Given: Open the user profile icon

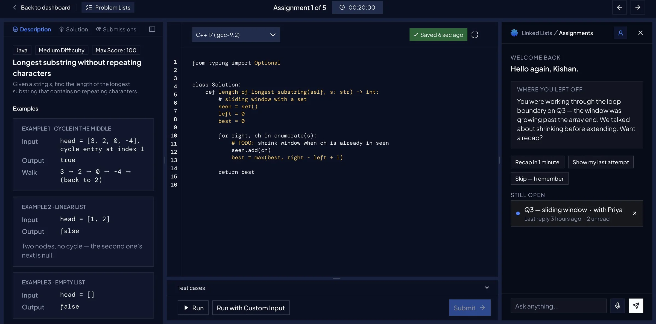Looking at the screenshot, I should pos(620,33).
